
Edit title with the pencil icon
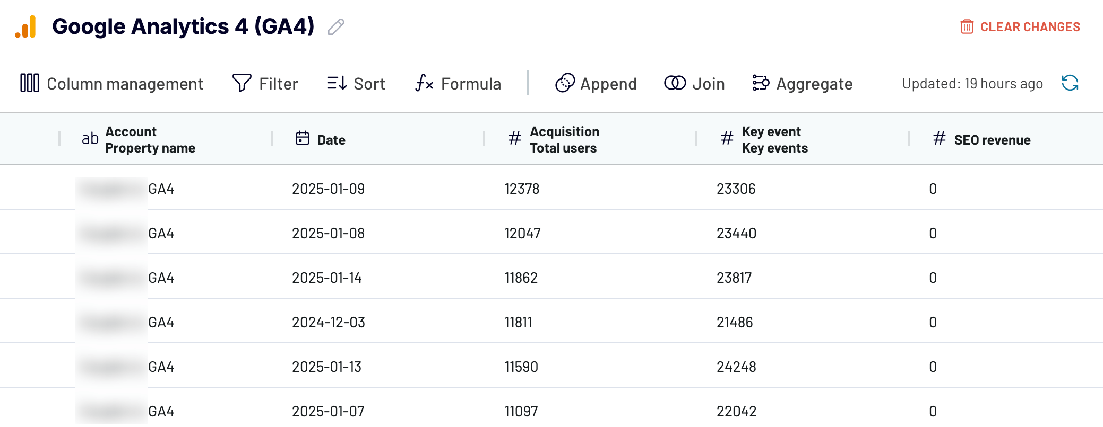[336, 27]
